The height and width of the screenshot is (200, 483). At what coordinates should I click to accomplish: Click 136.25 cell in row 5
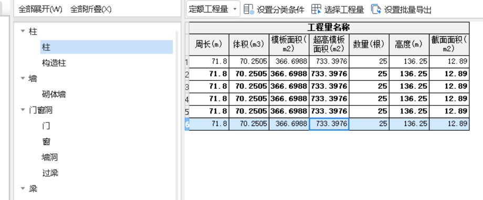(409, 111)
